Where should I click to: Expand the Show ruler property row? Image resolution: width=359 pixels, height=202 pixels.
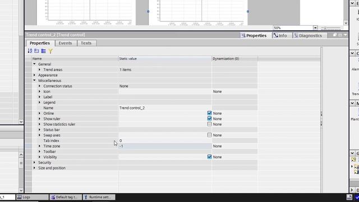tap(39, 119)
